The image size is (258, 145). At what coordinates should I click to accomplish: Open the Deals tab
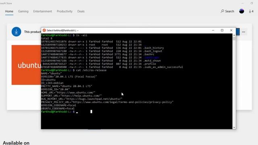click(x=81, y=11)
